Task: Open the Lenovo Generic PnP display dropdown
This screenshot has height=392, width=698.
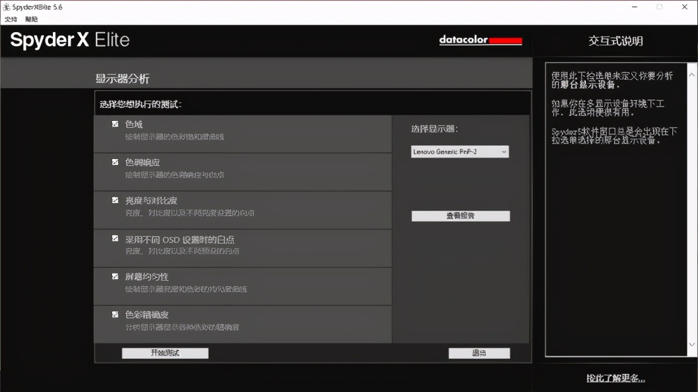Action: click(460, 152)
